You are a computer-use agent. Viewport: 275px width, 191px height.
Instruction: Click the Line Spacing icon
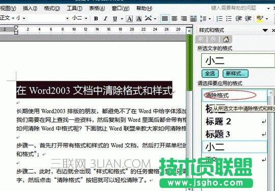coord(203,18)
